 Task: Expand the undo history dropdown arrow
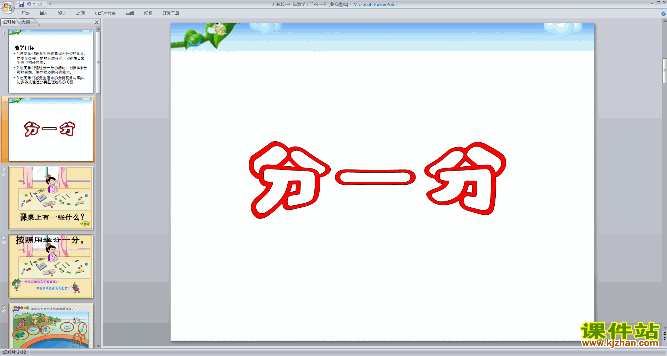(x=34, y=4)
